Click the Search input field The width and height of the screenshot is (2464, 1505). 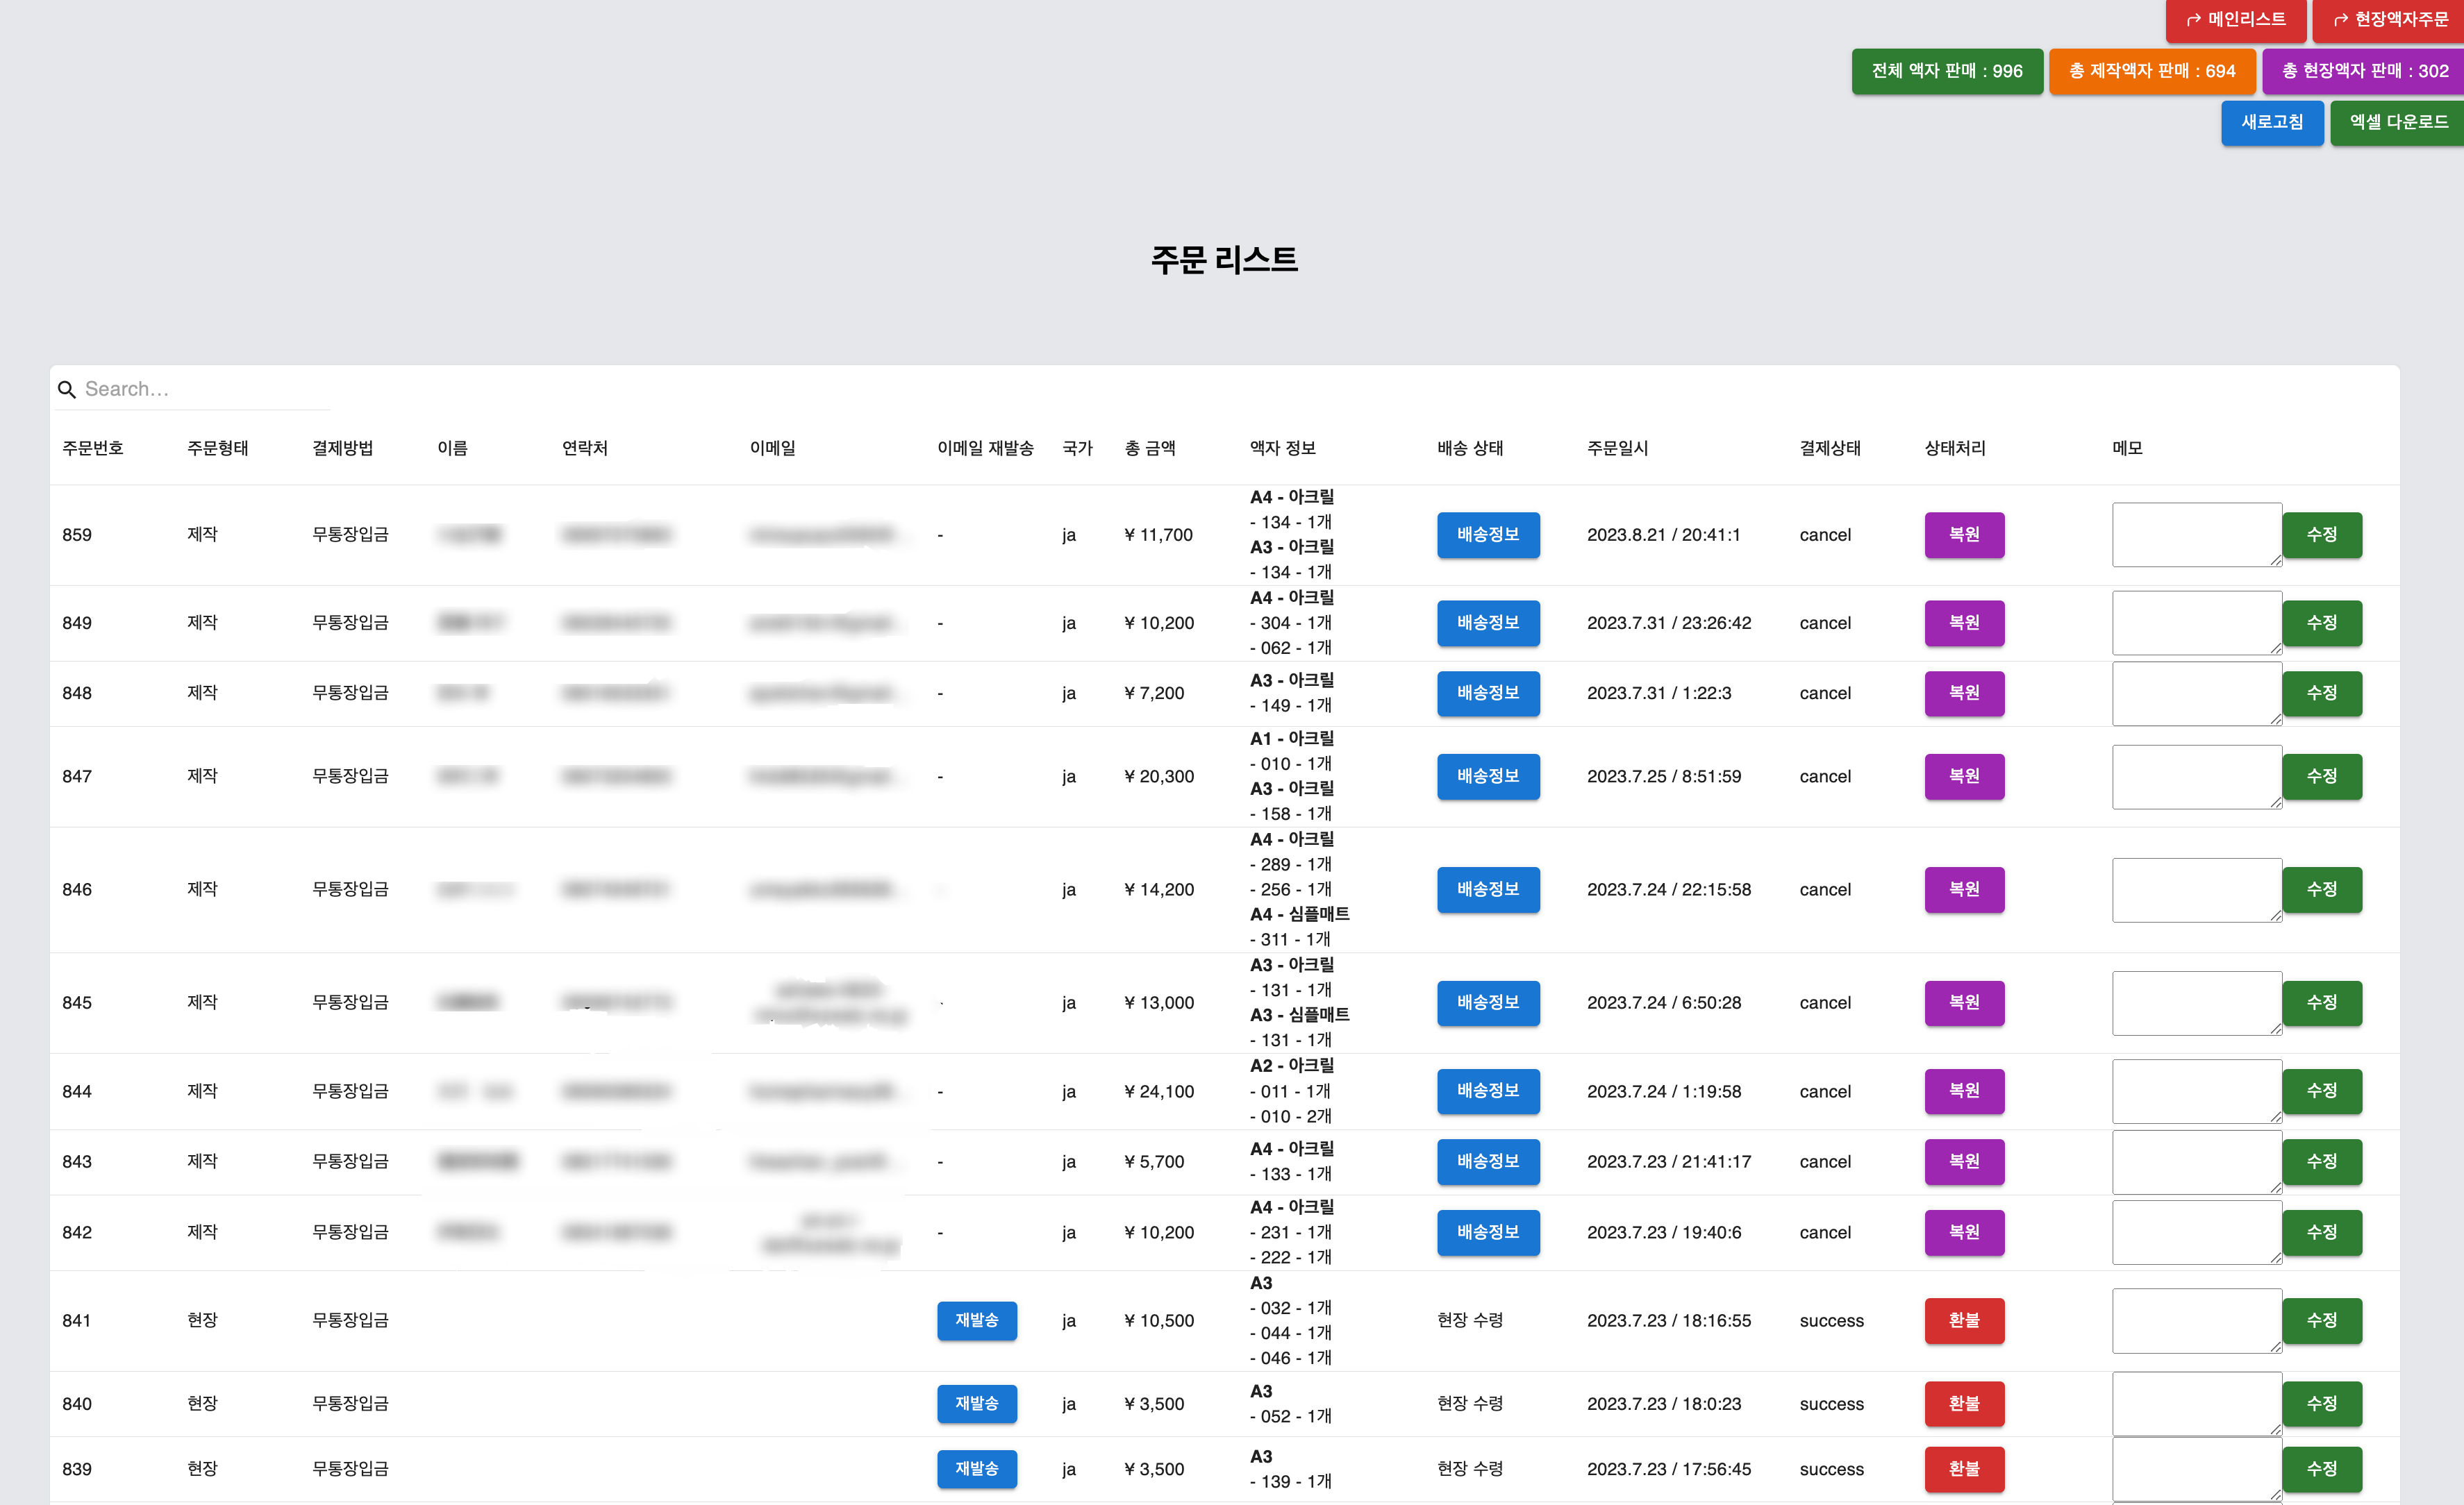[x=200, y=389]
